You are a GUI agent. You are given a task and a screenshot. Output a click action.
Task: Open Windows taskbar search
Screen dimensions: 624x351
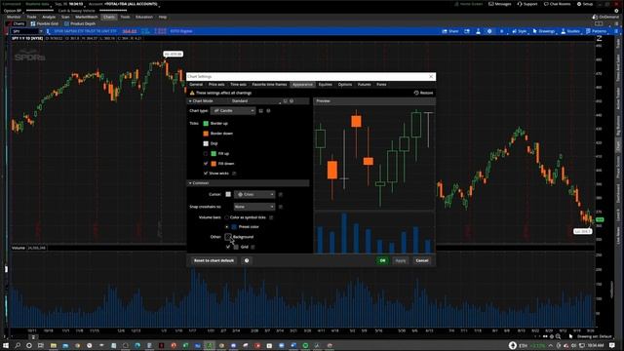(x=18, y=345)
